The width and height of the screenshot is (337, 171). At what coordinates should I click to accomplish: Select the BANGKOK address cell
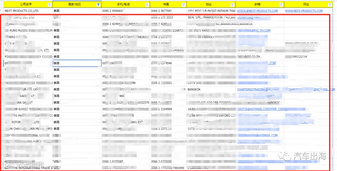point(211,89)
